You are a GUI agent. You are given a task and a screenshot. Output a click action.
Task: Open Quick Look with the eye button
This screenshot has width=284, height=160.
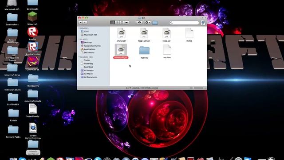click(x=139, y=23)
